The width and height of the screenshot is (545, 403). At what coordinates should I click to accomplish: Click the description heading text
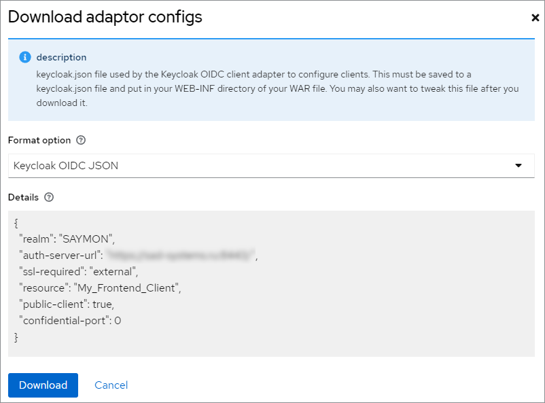[62, 57]
